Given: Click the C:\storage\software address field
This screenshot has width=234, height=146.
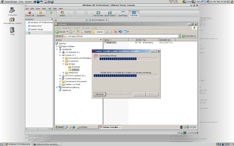Looking at the screenshot, I should [x=120, y=36].
